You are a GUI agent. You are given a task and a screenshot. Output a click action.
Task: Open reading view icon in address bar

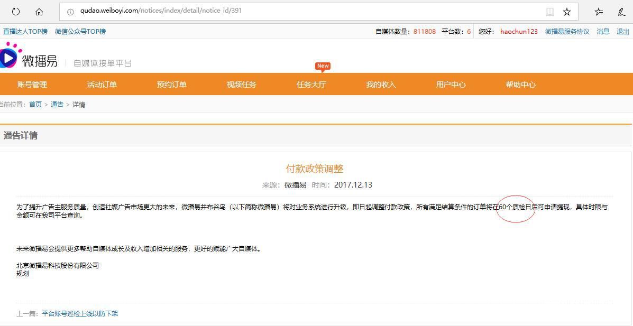coord(550,12)
